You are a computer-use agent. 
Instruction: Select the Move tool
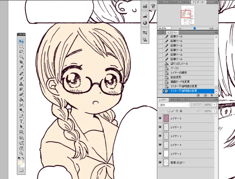21,41
